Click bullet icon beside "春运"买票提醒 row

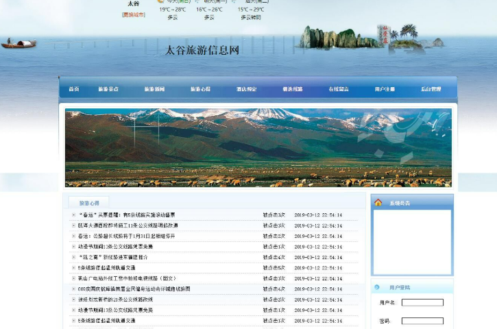pos(73,215)
